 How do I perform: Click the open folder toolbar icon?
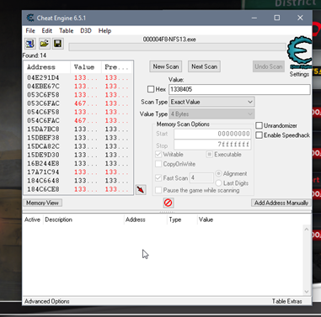tap(44, 44)
